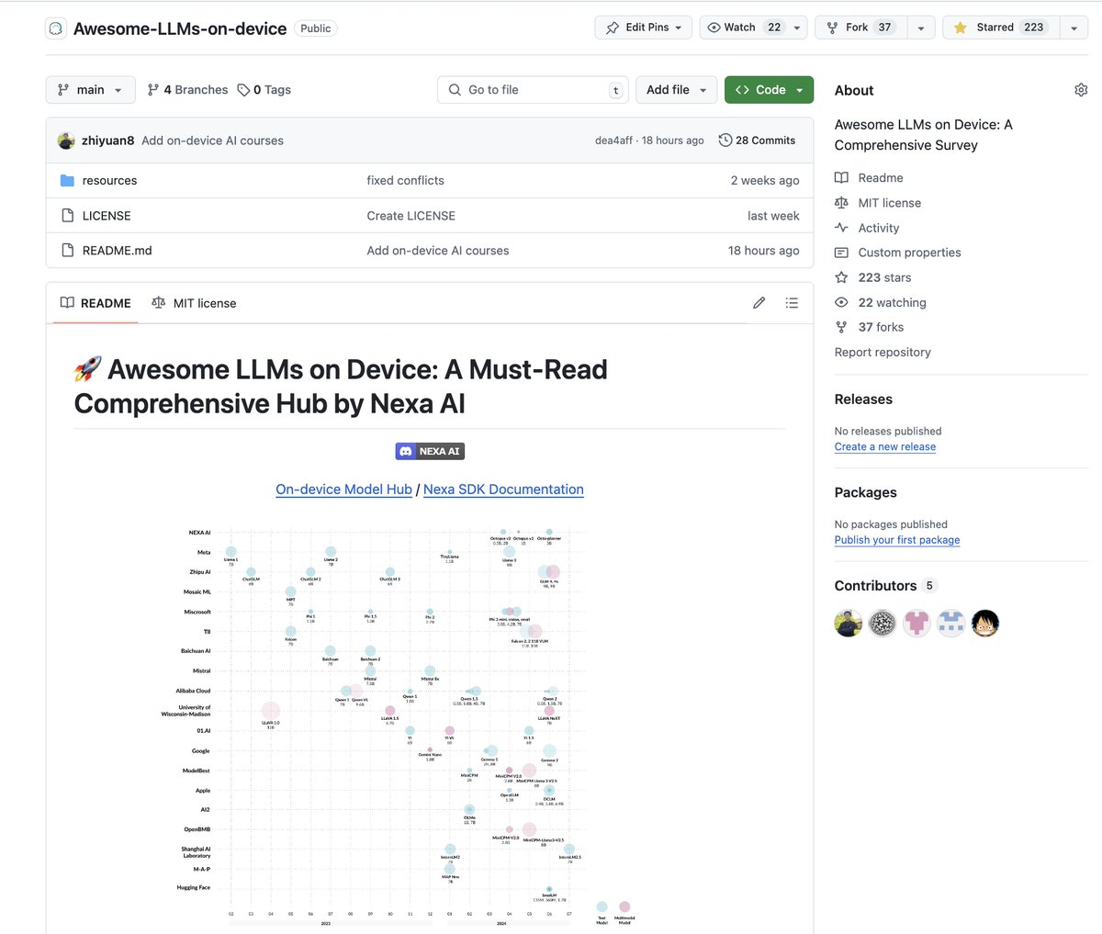Switch to the README tab
The width and height of the screenshot is (1102, 934).
click(96, 303)
